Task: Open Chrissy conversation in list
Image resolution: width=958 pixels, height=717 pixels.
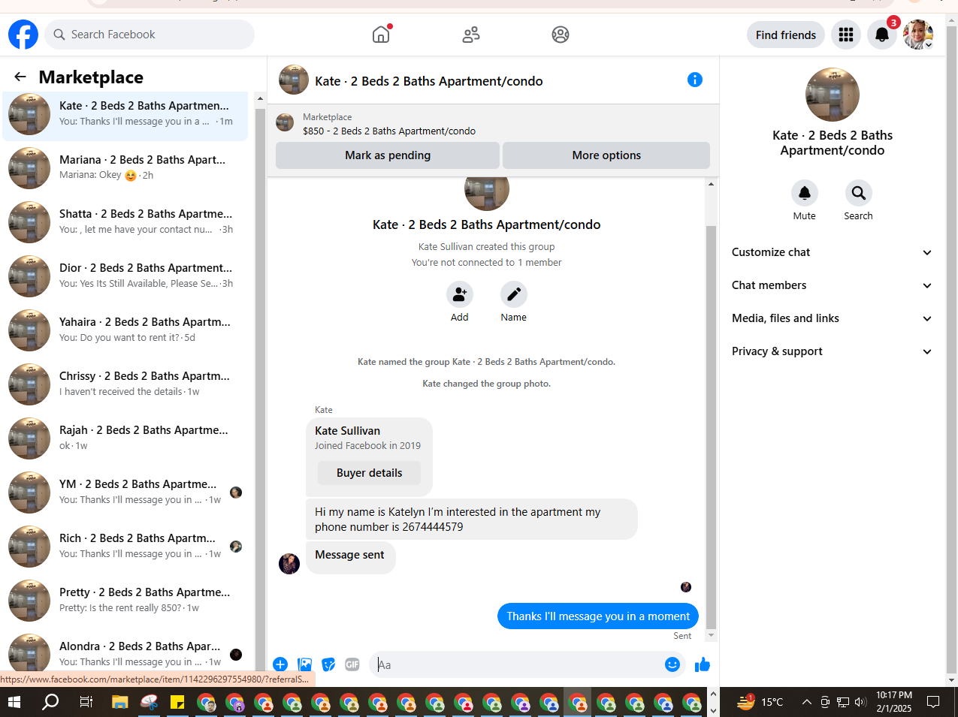Action: (x=125, y=383)
